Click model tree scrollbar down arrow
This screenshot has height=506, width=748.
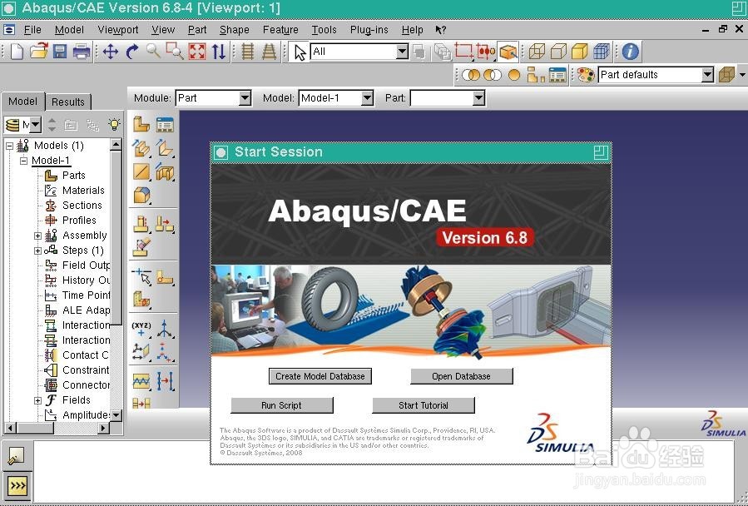pyautogui.click(x=116, y=414)
